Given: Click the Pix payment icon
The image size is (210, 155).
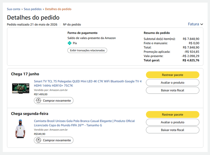Looking at the screenshot, I should (x=69, y=43).
